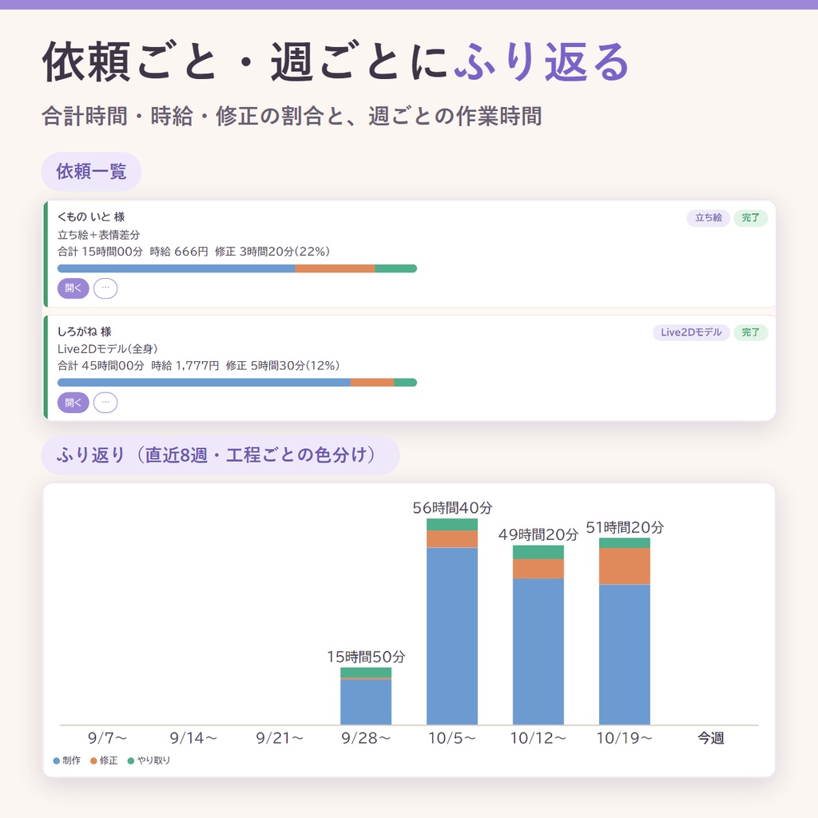Click the 9/7〜 axis label
The width and height of the screenshot is (818, 818).
(x=107, y=738)
